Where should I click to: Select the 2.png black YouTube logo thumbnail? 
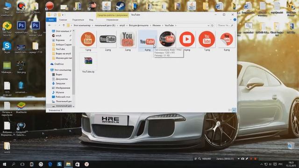108,39
